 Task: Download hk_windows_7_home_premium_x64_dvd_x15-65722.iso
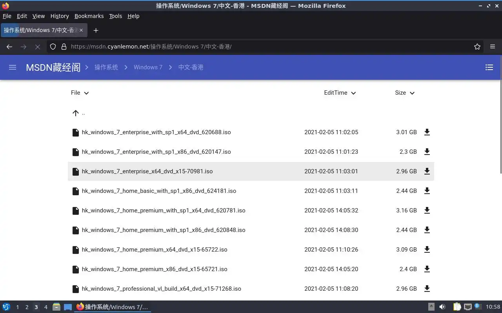tap(427, 250)
